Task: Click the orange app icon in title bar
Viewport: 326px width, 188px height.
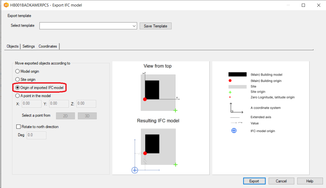Action: 5,5
